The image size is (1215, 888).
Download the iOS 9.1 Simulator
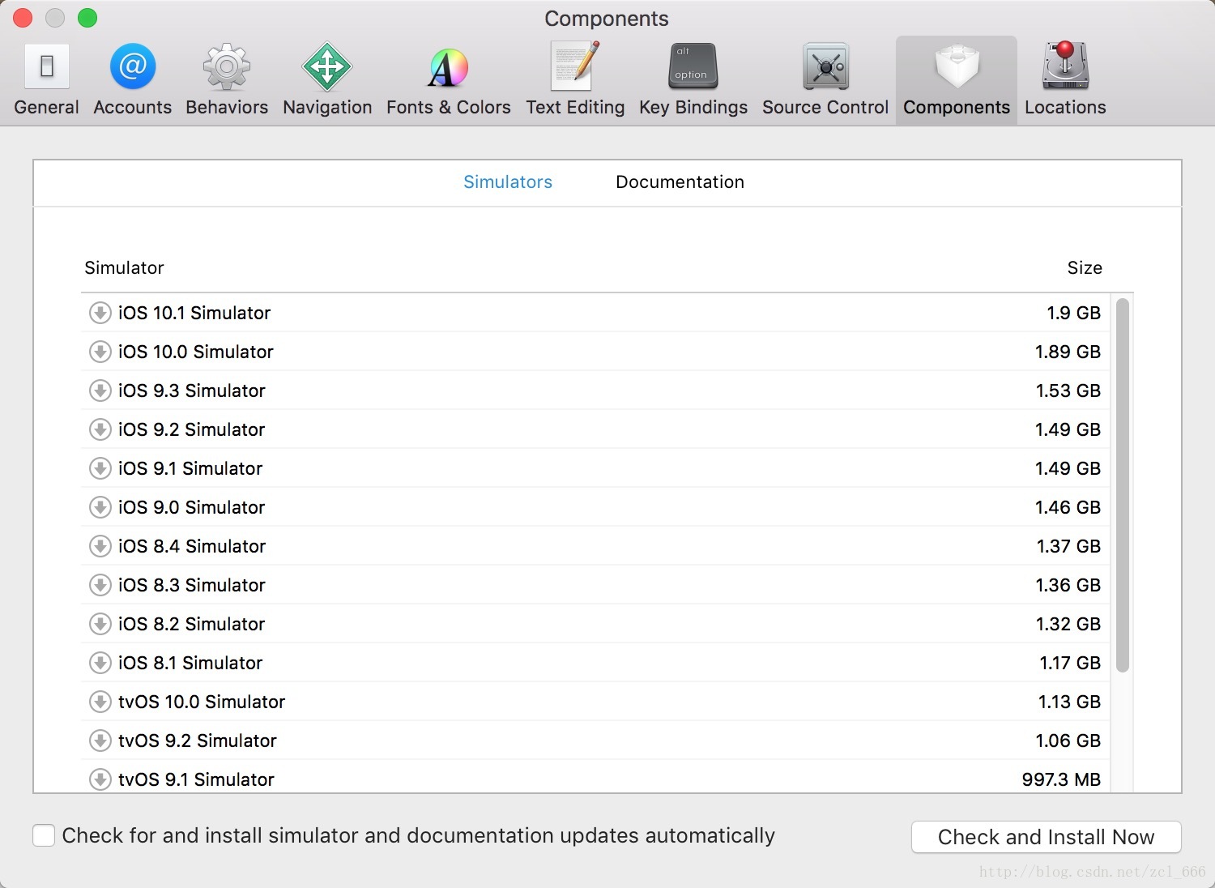100,468
